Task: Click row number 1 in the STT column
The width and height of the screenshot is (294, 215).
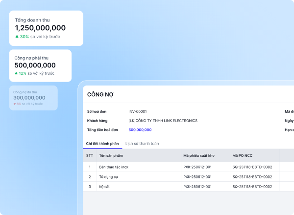Action: [x=90, y=167]
